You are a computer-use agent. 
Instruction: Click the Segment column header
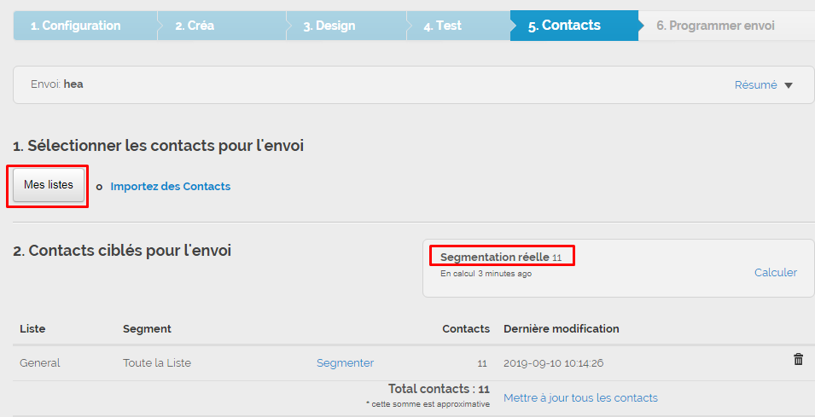[147, 329]
